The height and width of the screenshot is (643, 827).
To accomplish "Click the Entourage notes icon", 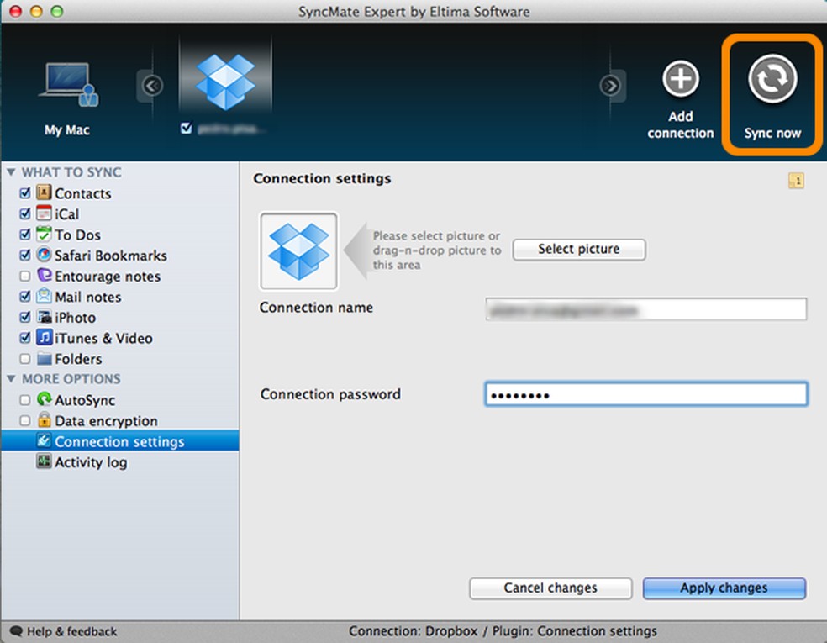I will 44,276.
